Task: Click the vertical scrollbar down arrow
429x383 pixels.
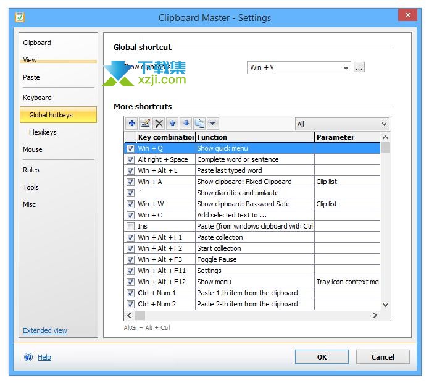Action: (386, 305)
